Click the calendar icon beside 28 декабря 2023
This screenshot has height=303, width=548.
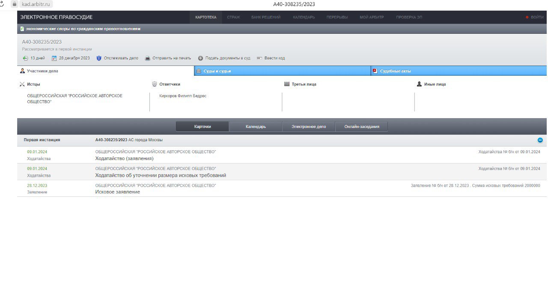[x=54, y=58]
